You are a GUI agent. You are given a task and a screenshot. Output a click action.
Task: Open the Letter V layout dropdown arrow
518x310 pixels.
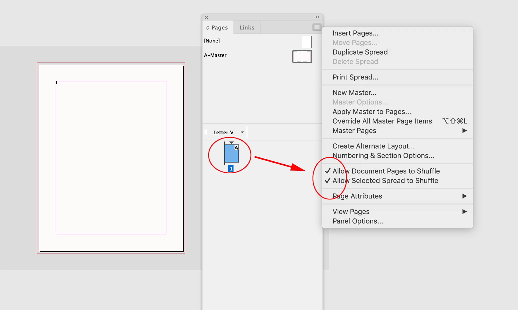coord(242,132)
